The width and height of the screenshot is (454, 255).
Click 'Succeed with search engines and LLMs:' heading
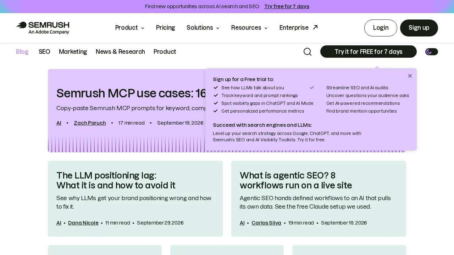(x=262, y=125)
